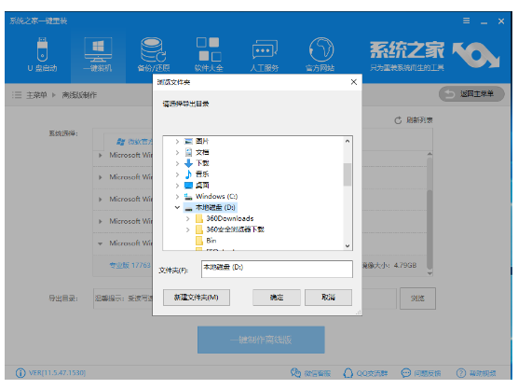Click the 新建文件夹(M) button

[x=197, y=298]
